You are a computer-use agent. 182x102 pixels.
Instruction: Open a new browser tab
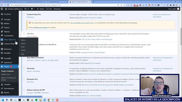(x=93, y=2)
